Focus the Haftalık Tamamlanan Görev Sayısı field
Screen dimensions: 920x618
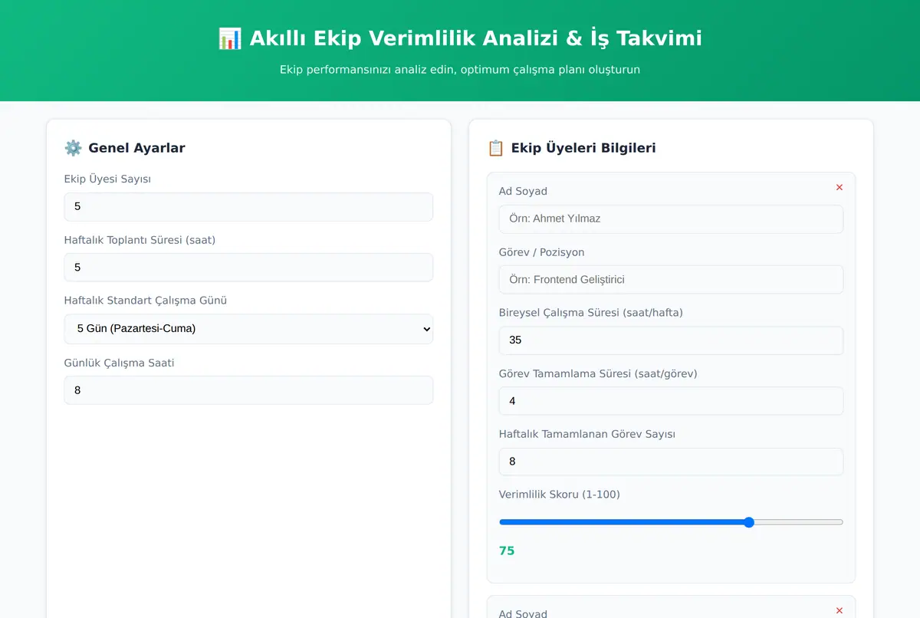click(x=671, y=462)
